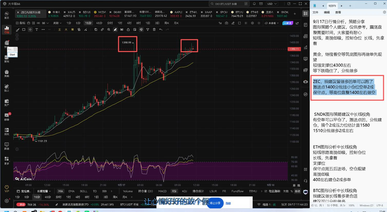The image size is (387, 212).
Task: Click the Start button
Action: click(12, 55)
